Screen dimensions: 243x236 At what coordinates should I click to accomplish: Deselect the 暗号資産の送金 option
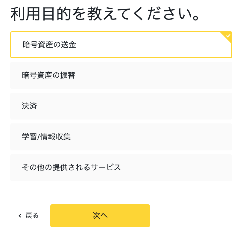pyautogui.click(x=121, y=45)
